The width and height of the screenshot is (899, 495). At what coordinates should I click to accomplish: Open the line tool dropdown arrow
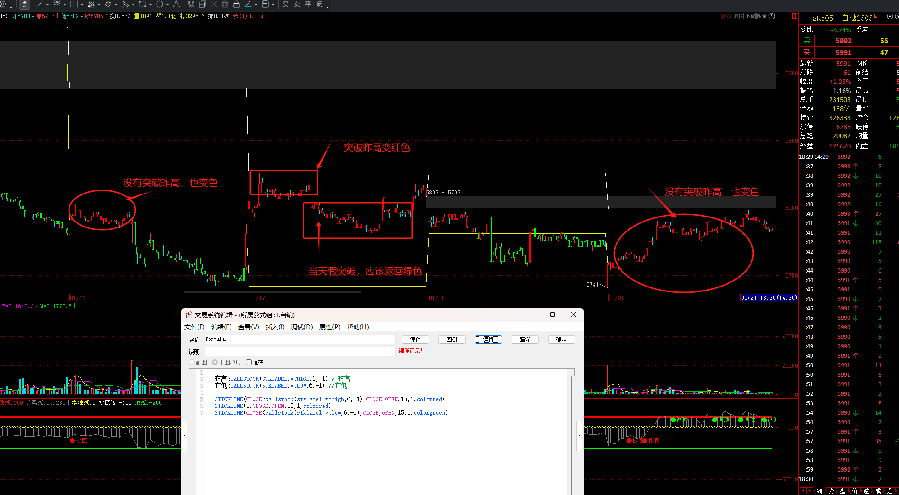click(47, 5)
